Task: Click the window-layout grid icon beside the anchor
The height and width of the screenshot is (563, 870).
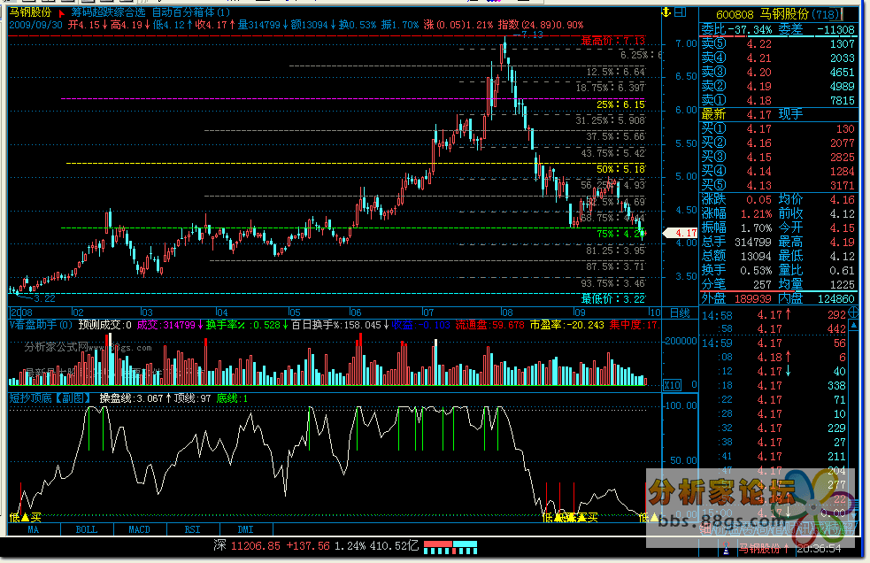Action: (x=681, y=12)
